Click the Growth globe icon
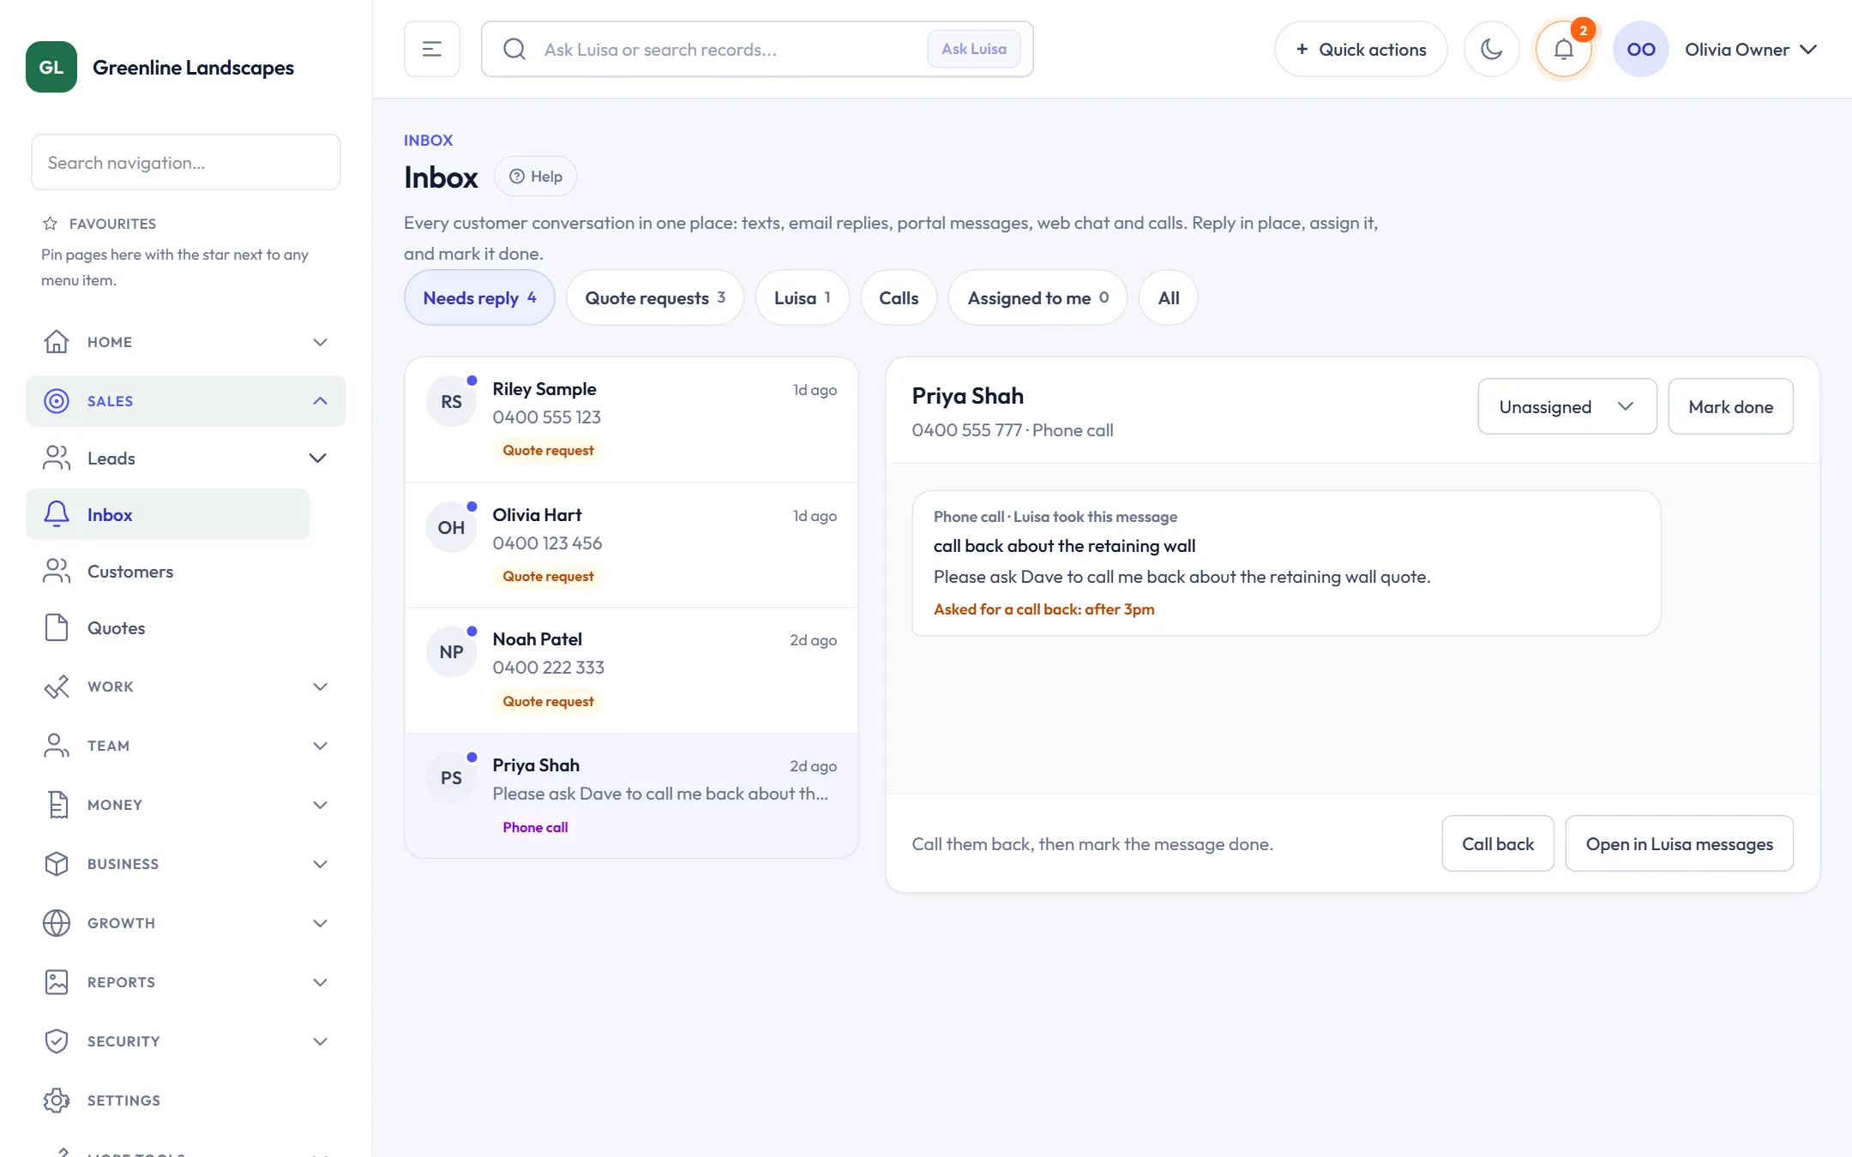Screen dimensions: 1852x1157 [57, 923]
